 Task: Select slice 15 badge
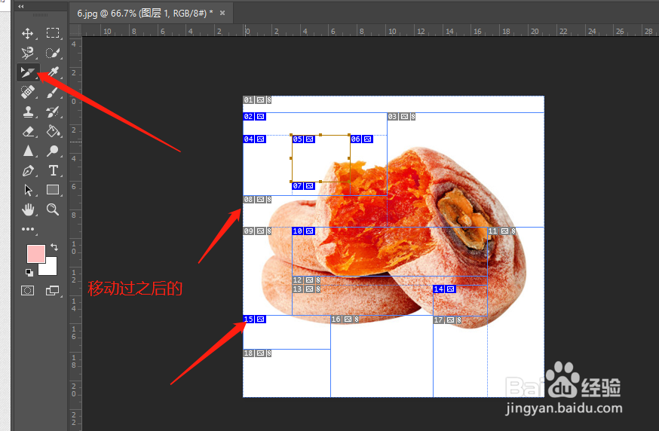(254, 319)
